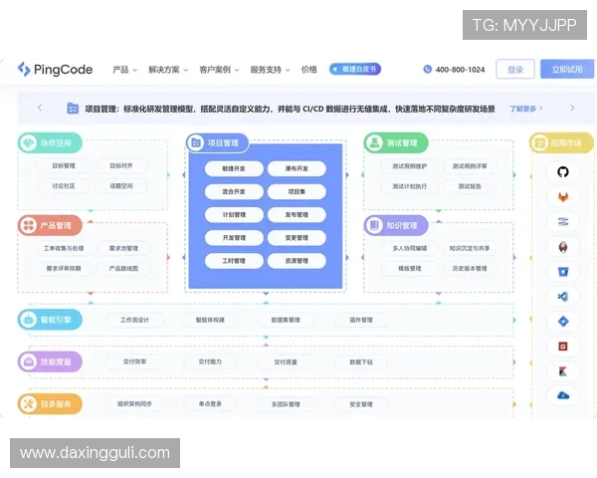The width and height of the screenshot is (597, 478).
Task: Click the 协作空间 module header
Action: [x=50, y=143]
